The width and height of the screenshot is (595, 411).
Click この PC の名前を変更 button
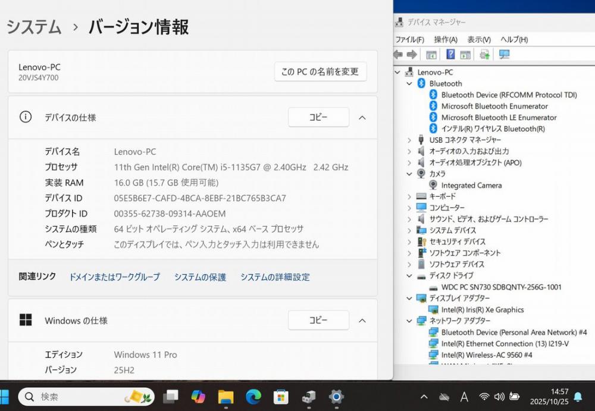pos(320,71)
